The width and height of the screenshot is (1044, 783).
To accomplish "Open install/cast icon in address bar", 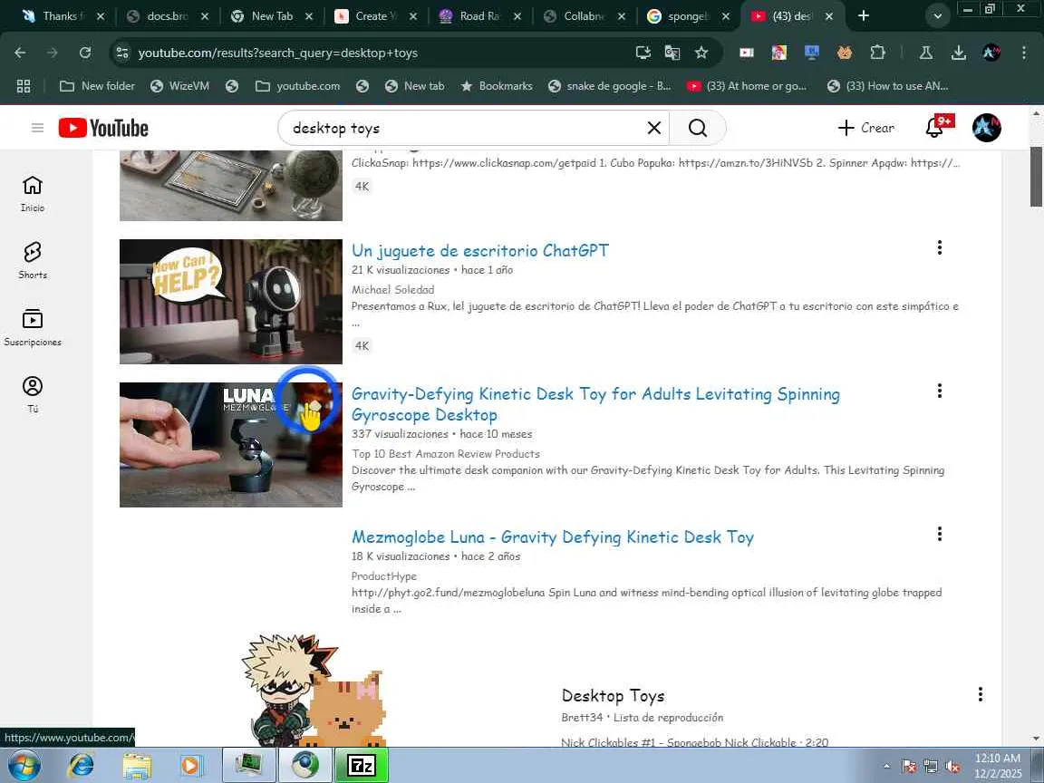I will tap(643, 53).
